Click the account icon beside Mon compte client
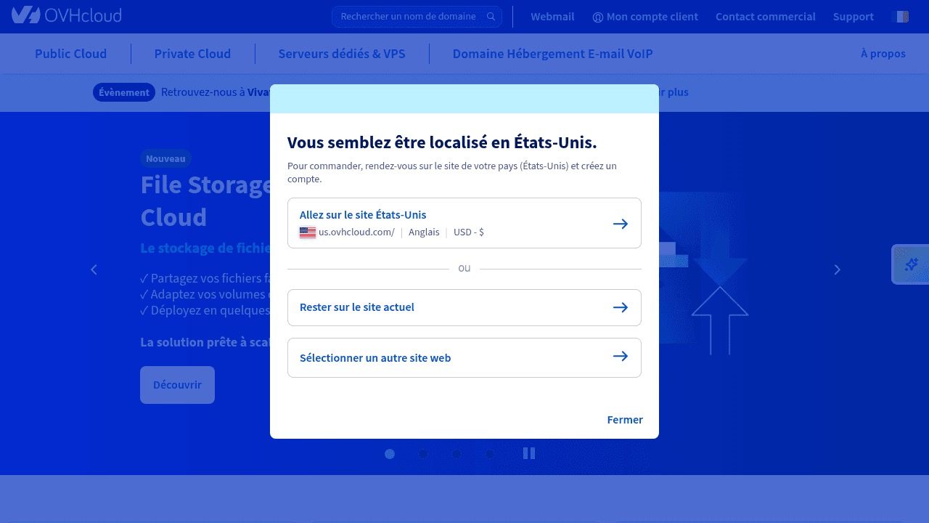This screenshot has width=929, height=523. [598, 17]
